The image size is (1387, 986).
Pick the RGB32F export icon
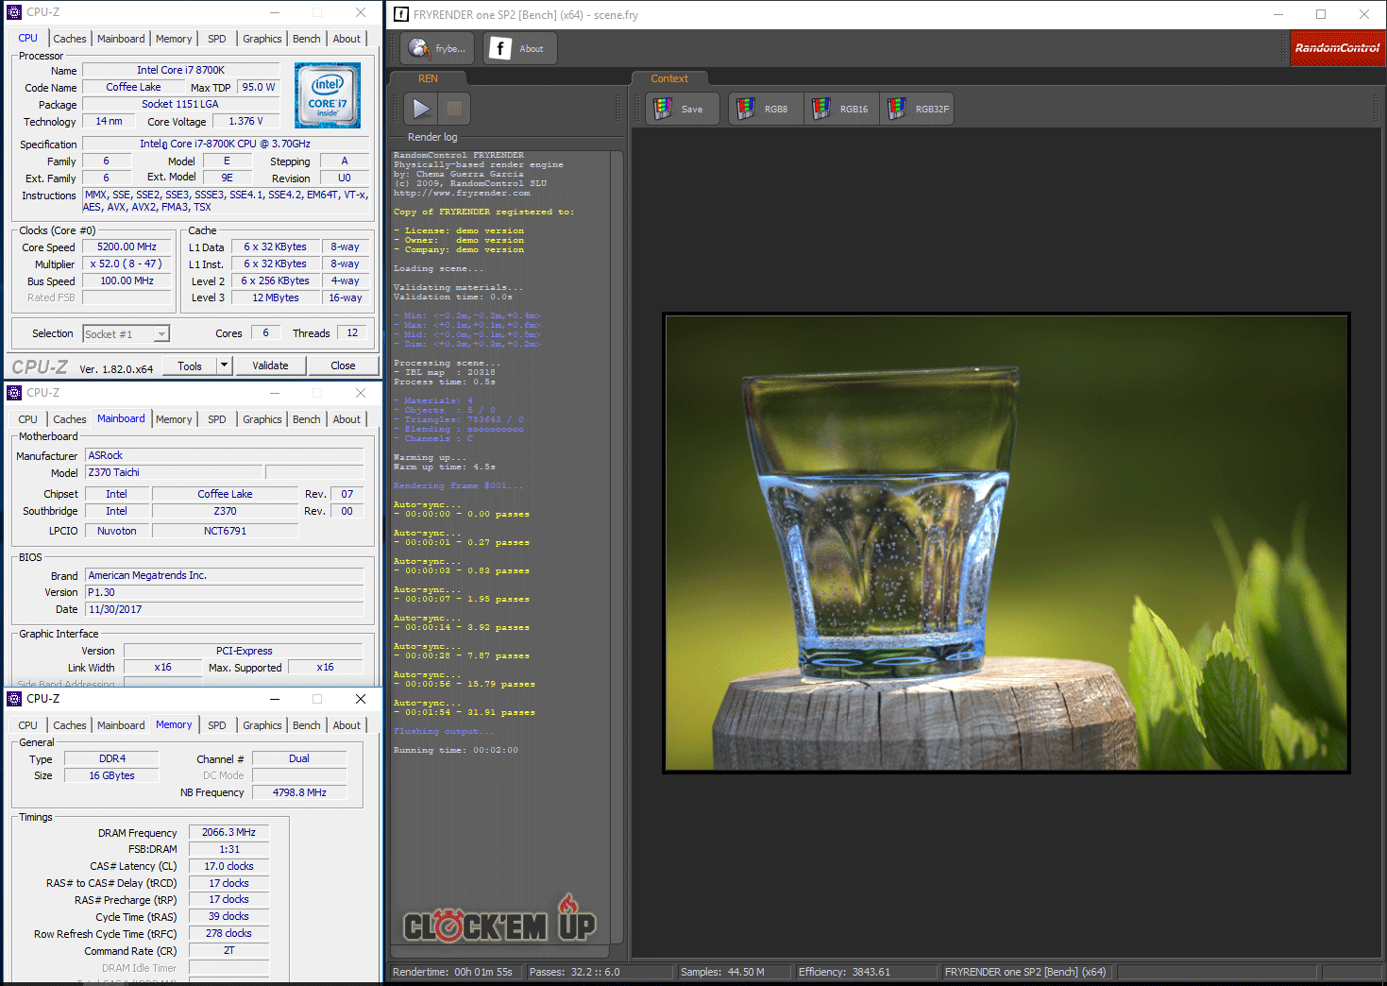pos(897,109)
